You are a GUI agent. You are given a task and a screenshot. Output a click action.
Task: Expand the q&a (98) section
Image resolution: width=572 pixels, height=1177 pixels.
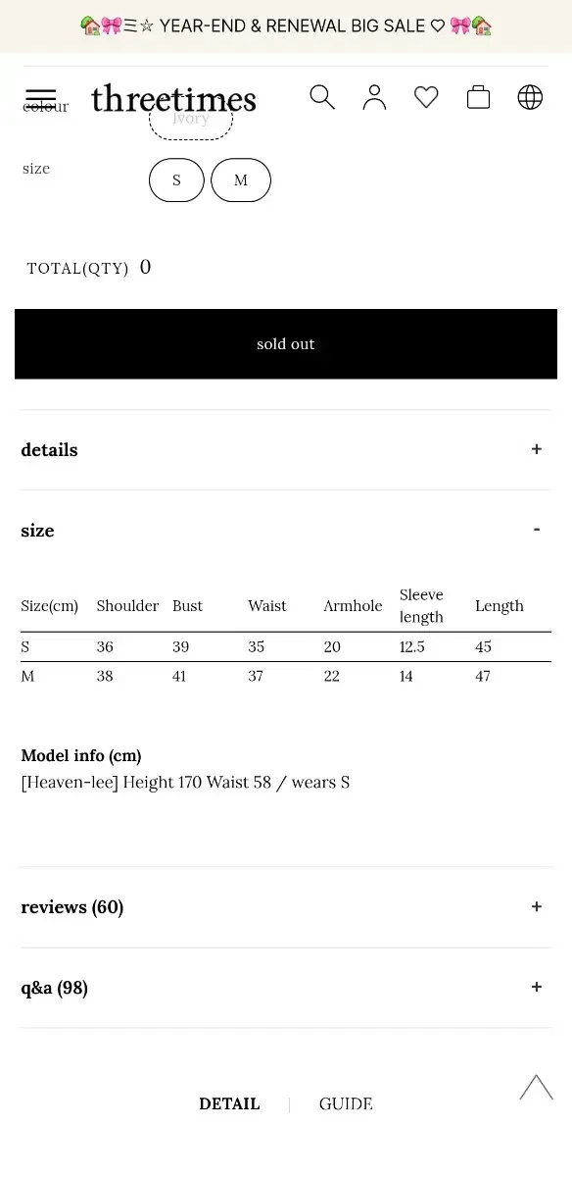(x=285, y=988)
